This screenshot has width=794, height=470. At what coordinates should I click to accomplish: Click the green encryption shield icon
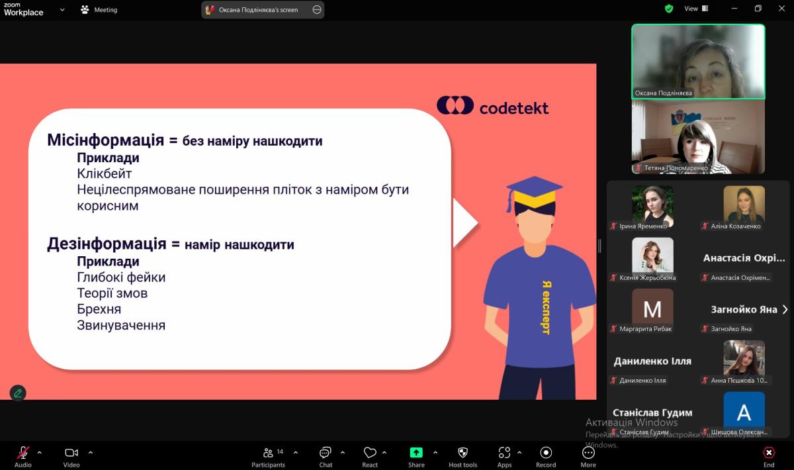[x=669, y=9]
